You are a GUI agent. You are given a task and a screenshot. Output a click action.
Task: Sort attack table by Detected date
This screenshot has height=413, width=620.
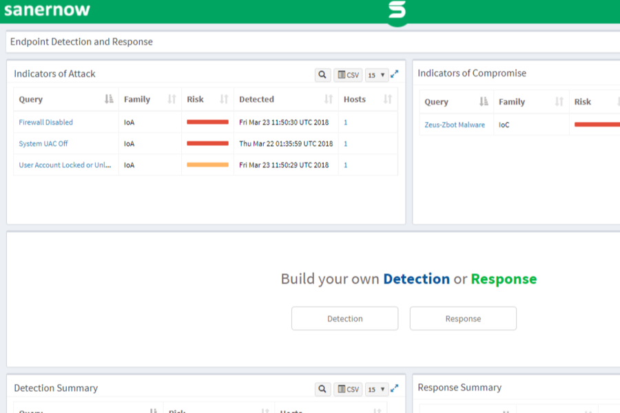pos(328,99)
